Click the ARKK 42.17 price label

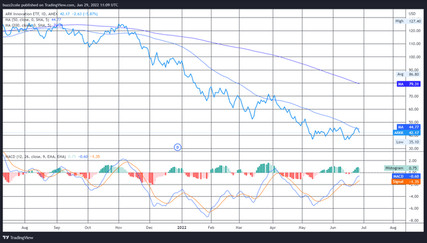407,133
